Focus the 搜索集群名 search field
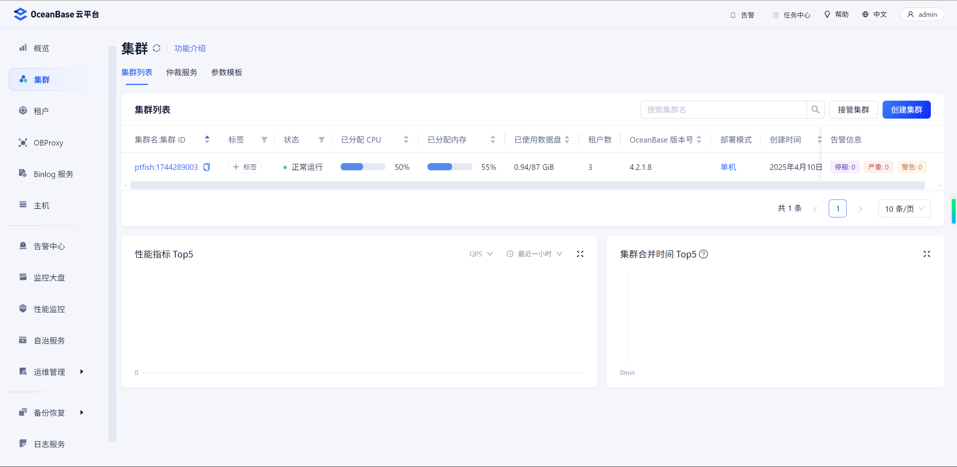957x467 pixels. [724, 110]
